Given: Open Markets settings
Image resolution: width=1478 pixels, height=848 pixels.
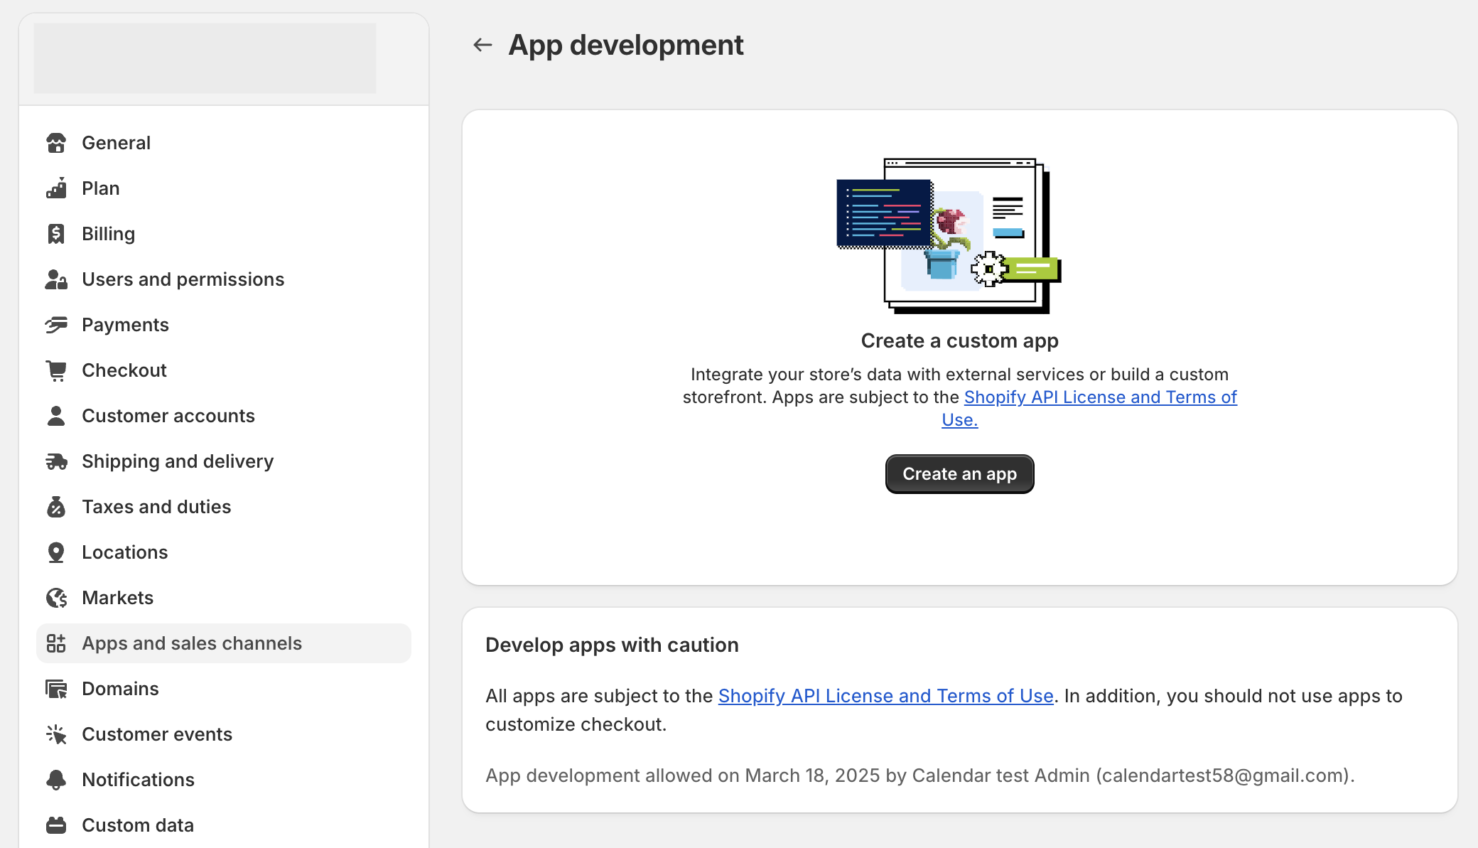Looking at the screenshot, I should coord(224,598).
